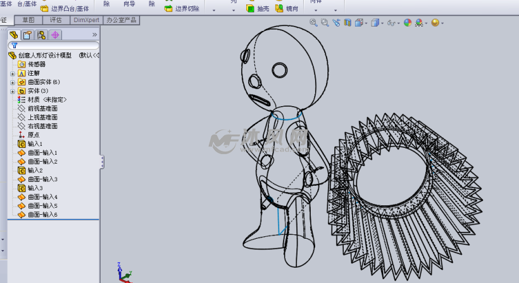Switch to the FeatureManager design tree tab
The height and width of the screenshot is (283, 519).
point(14,35)
